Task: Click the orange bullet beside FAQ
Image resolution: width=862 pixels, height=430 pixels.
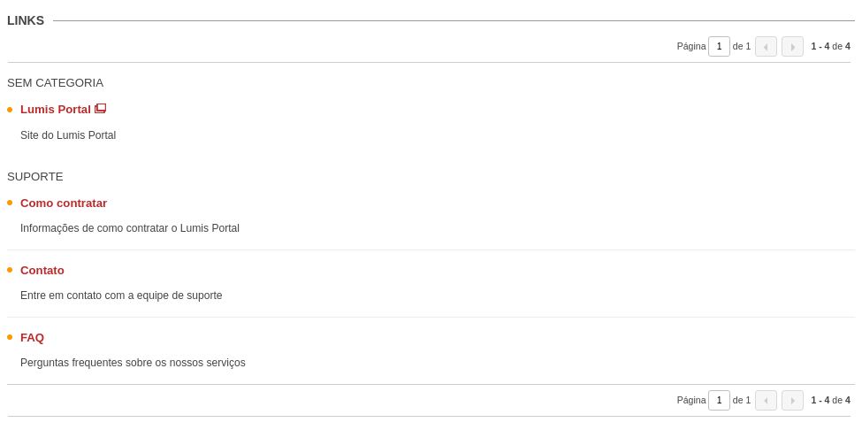Action: 10,337
